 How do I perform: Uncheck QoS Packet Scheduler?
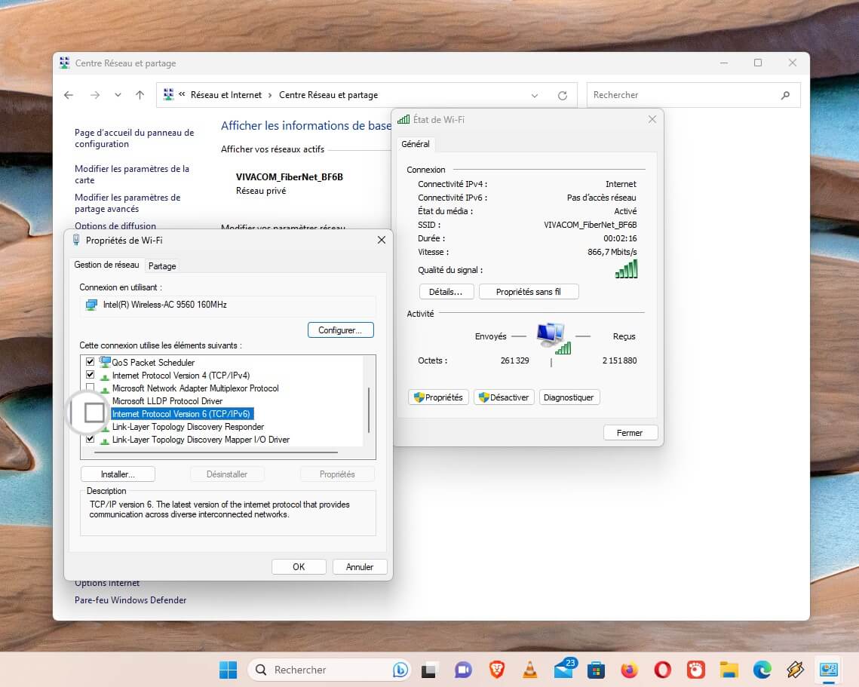[90, 361]
